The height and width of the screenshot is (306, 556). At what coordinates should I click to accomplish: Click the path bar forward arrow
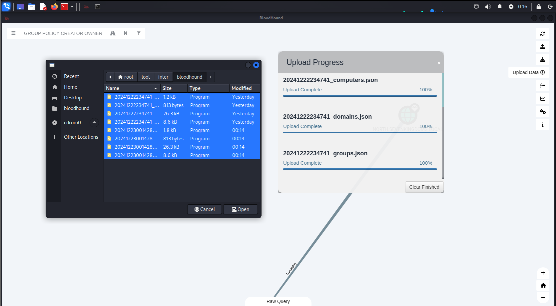pyautogui.click(x=211, y=77)
